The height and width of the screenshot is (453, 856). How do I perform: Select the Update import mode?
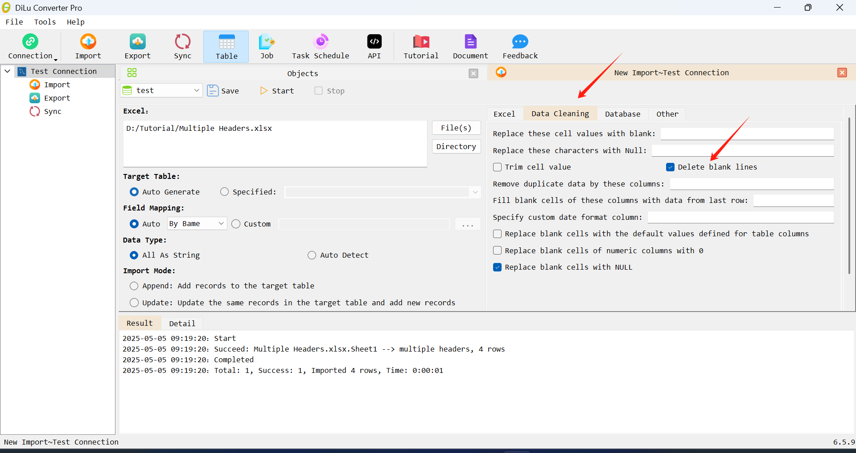[134, 303]
